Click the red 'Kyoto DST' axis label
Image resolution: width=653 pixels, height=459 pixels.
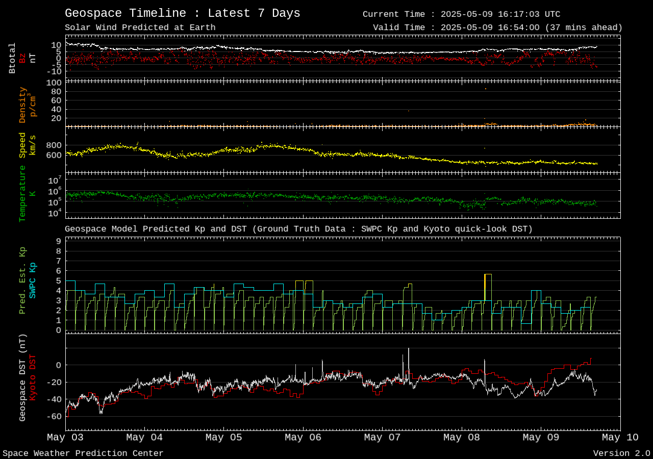pyautogui.click(x=33, y=378)
